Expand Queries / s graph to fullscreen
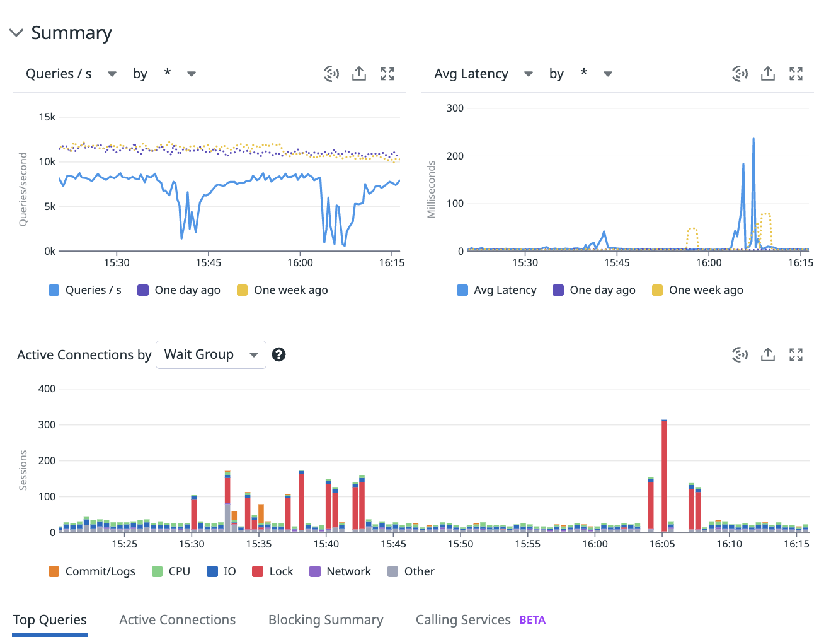This screenshot has height=637, width=819. point(387,74)
